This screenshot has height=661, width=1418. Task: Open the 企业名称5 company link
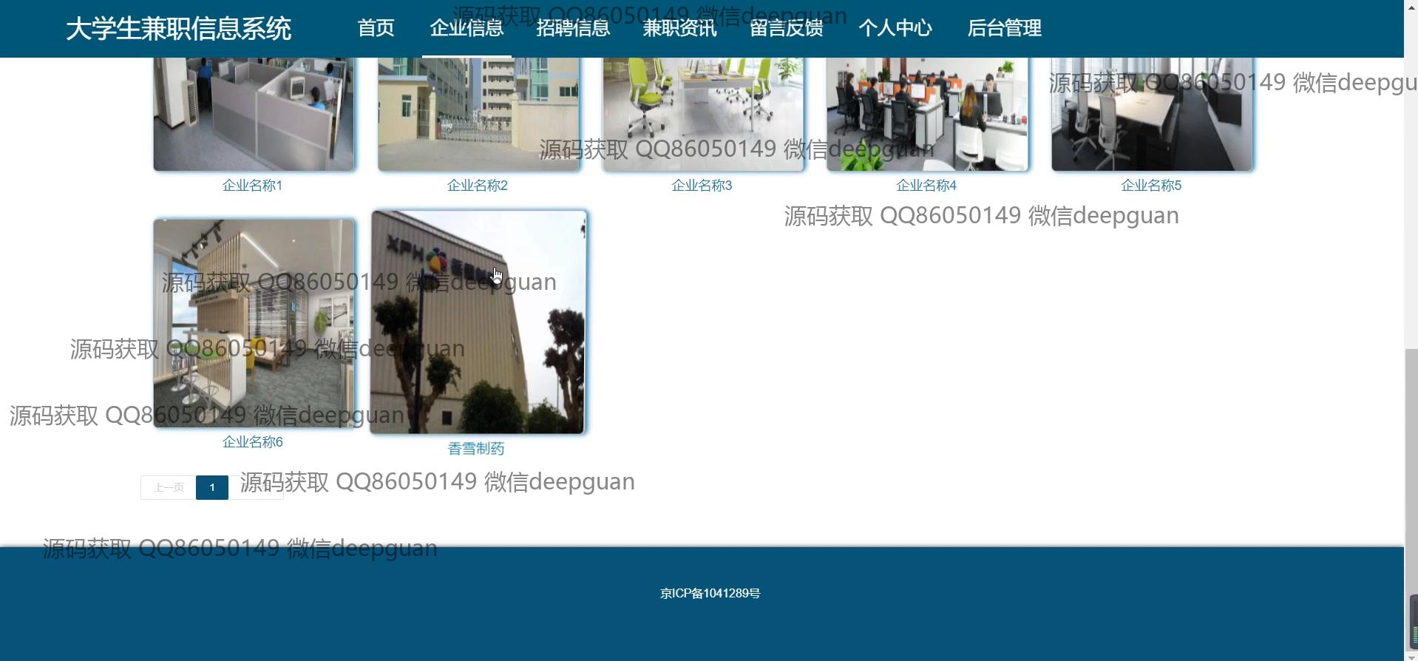(x=1151, y=186)
